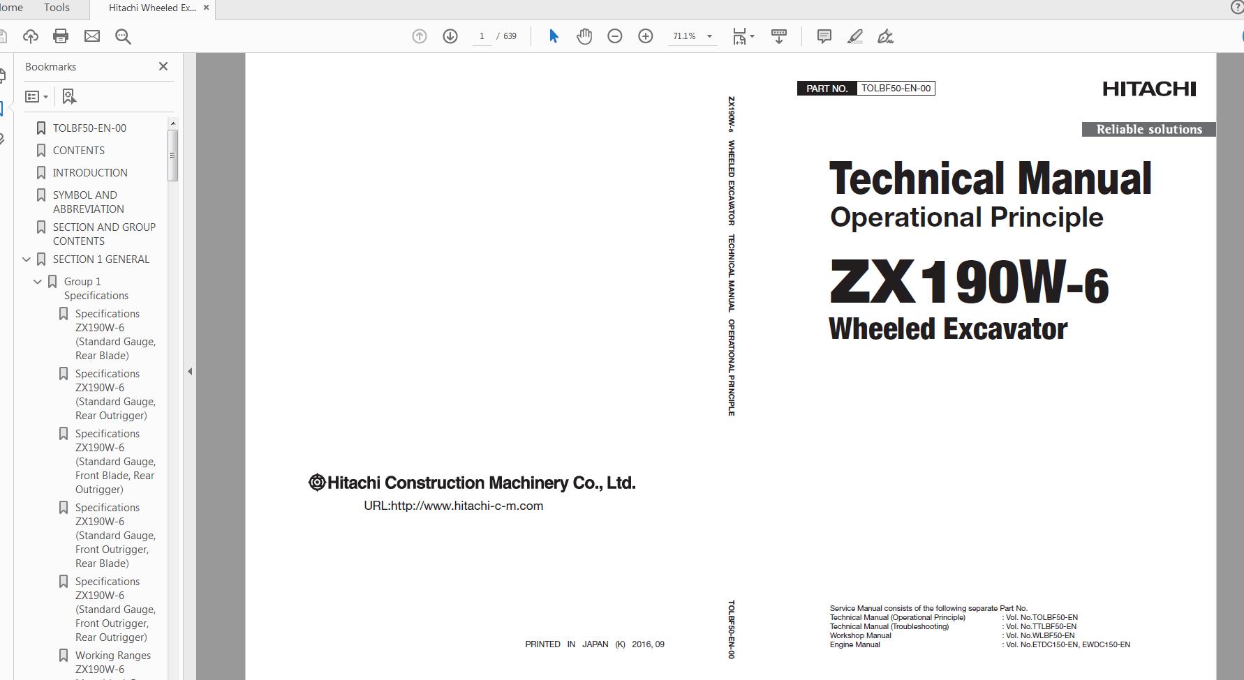This screenshot has width=1244, height=680.
Task: Open the zoom level dropdown
Action: click(x=709, y=36)
